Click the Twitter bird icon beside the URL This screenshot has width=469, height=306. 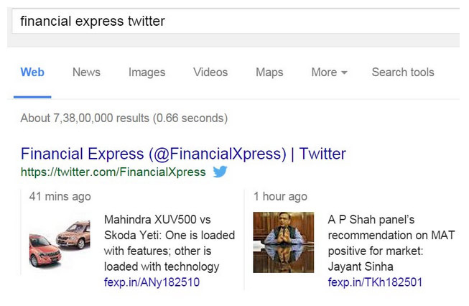(220, 172)
